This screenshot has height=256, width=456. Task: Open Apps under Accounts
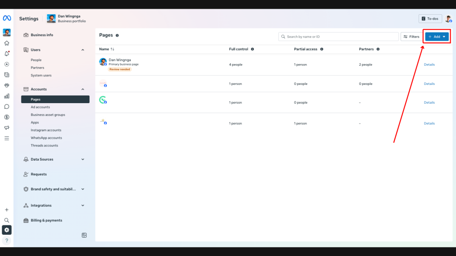click(35, 123)
